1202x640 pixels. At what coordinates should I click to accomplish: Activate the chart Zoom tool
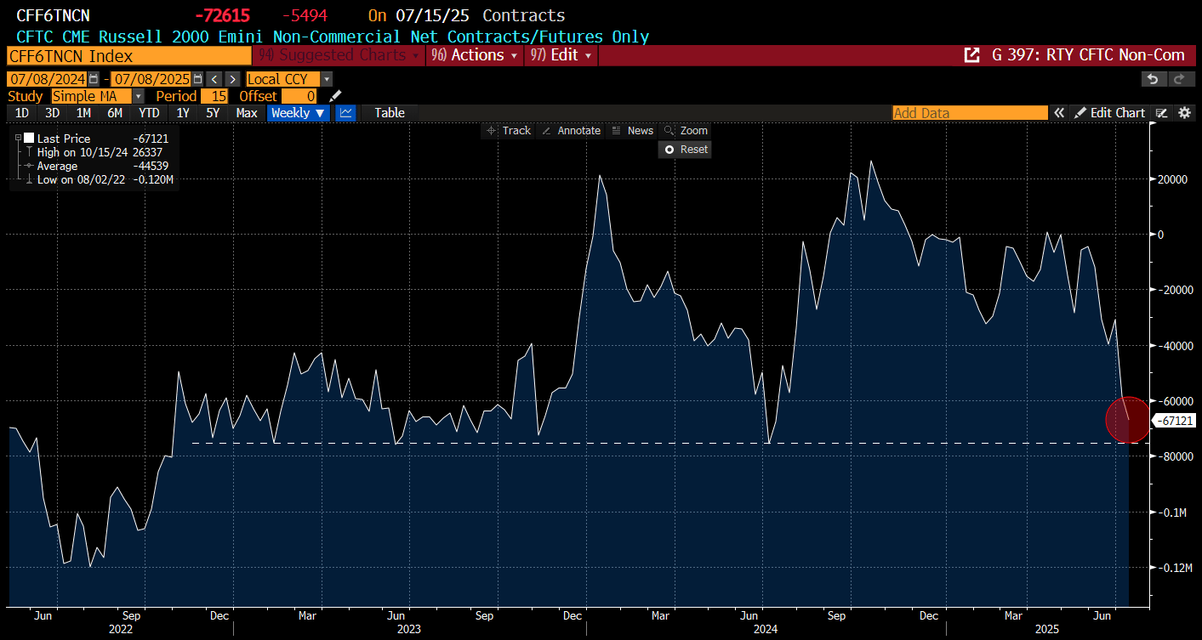[x=686, y=130]
